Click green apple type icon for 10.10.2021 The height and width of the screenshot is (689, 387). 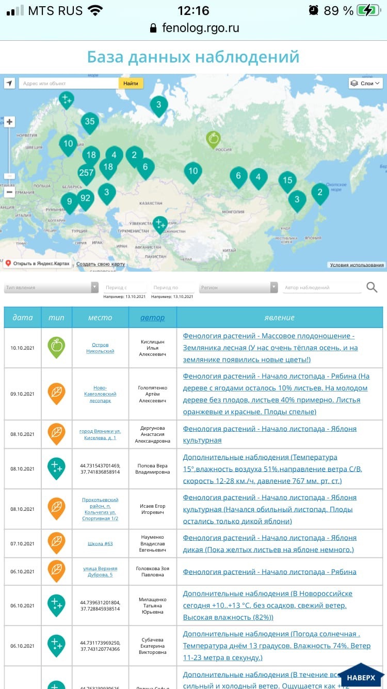coord(56,347)
